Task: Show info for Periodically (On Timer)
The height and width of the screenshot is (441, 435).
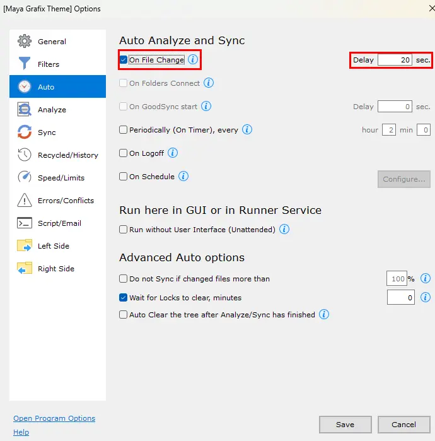Action: [x=247, y=129]
